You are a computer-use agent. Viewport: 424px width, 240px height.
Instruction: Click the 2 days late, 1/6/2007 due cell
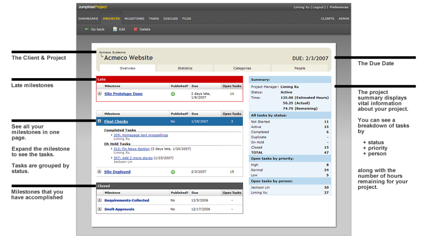pos(201,95)
